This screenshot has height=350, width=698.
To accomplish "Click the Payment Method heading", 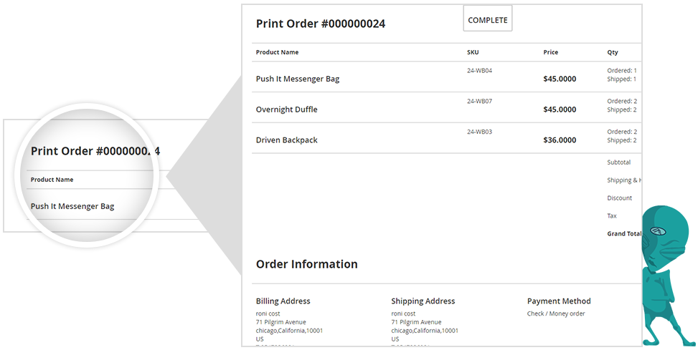I will (x=559, y=301).
